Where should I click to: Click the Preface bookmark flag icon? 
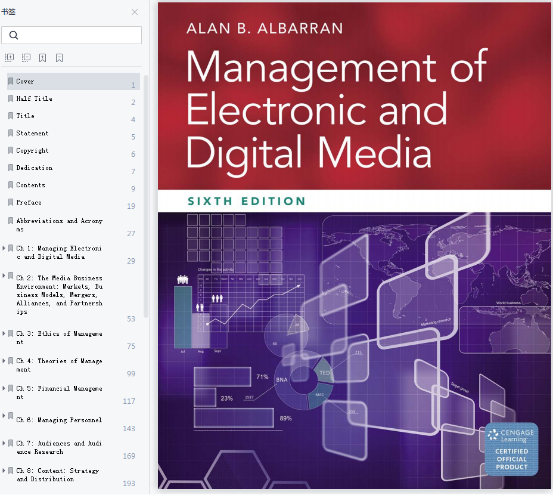(x=11, y=202)
